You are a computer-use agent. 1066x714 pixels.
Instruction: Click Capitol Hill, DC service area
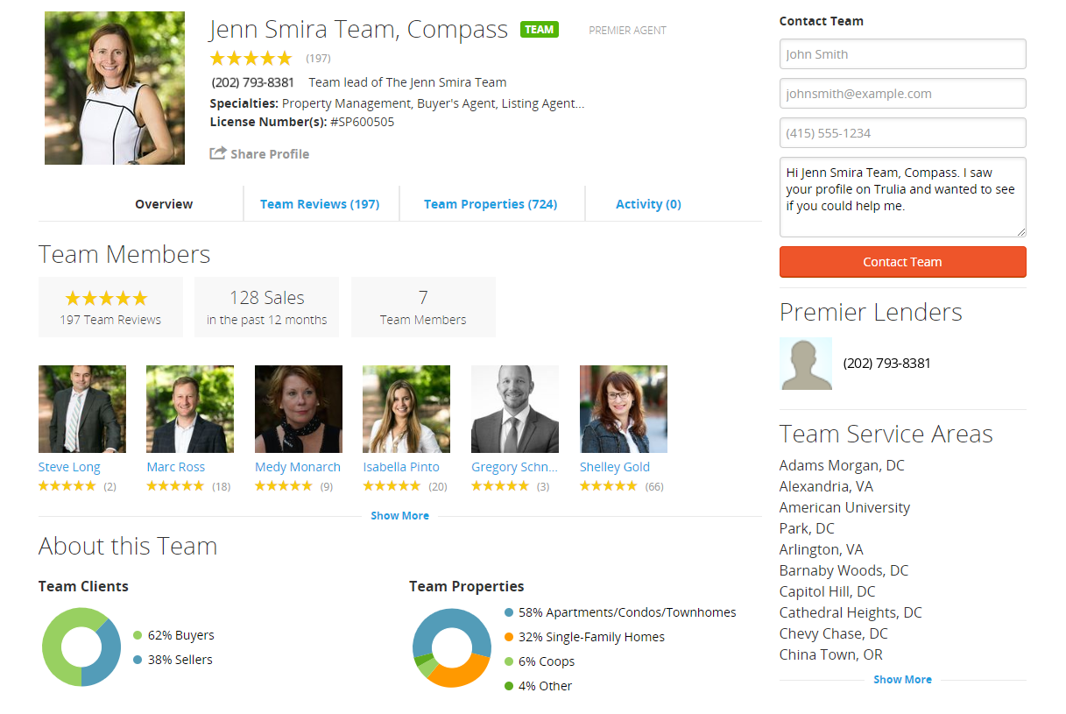[x=828, y=591]
